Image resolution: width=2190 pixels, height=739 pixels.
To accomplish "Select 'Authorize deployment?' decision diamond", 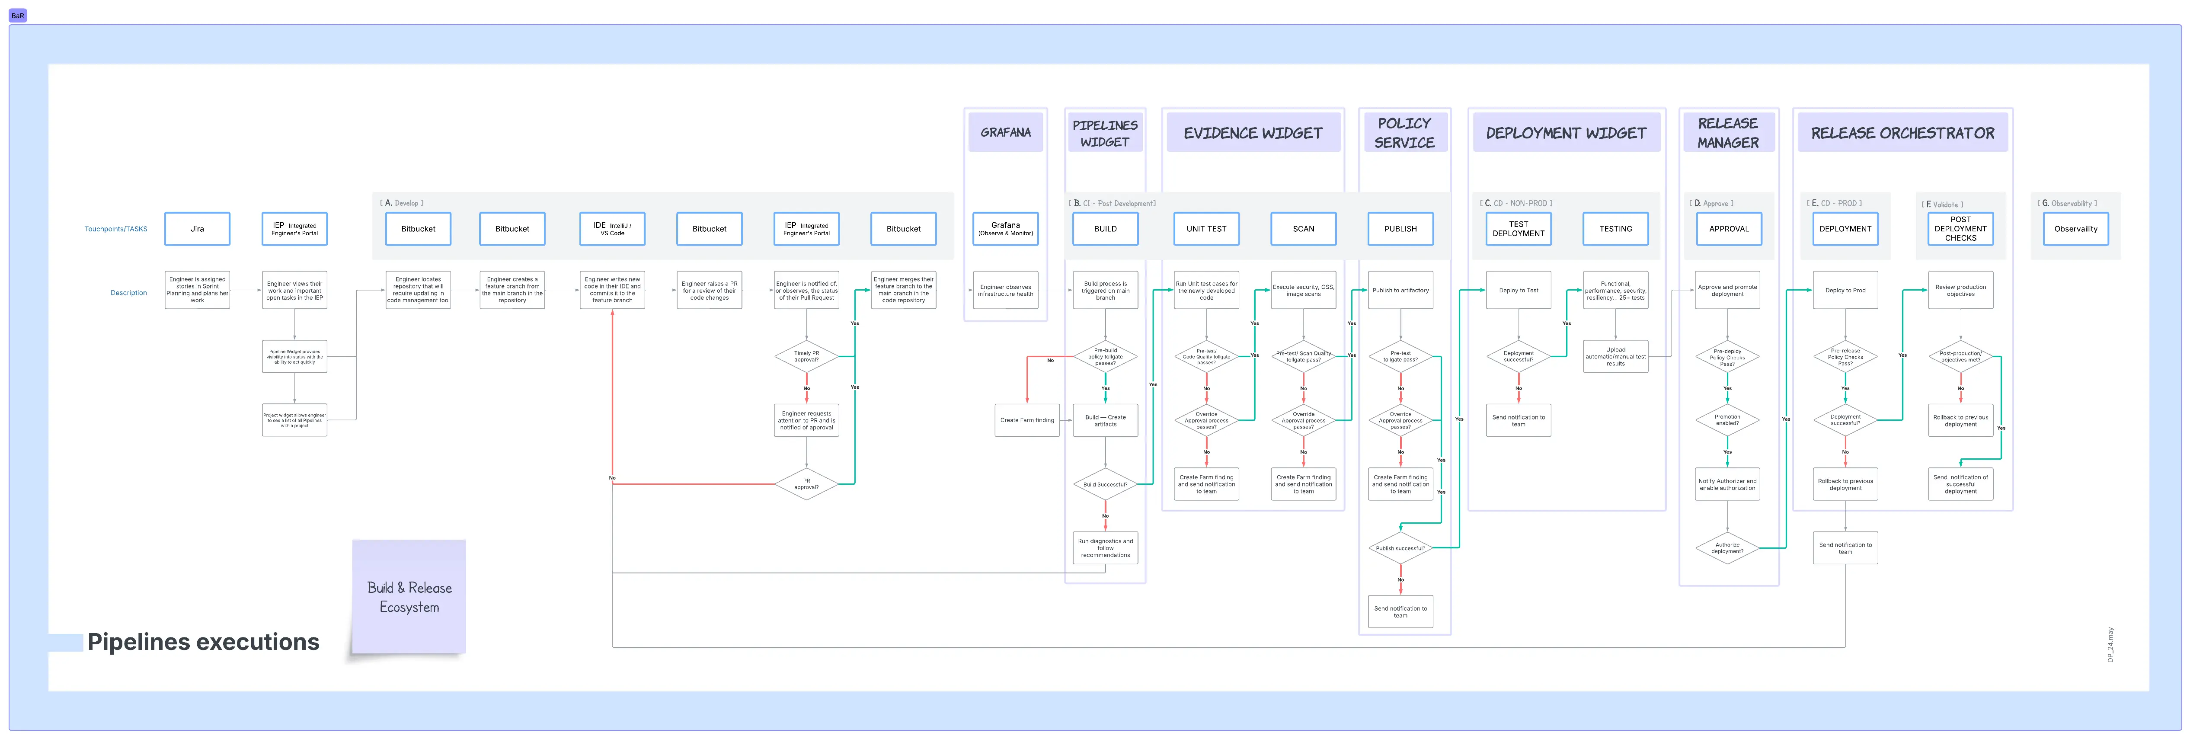I will point(1727,548).
